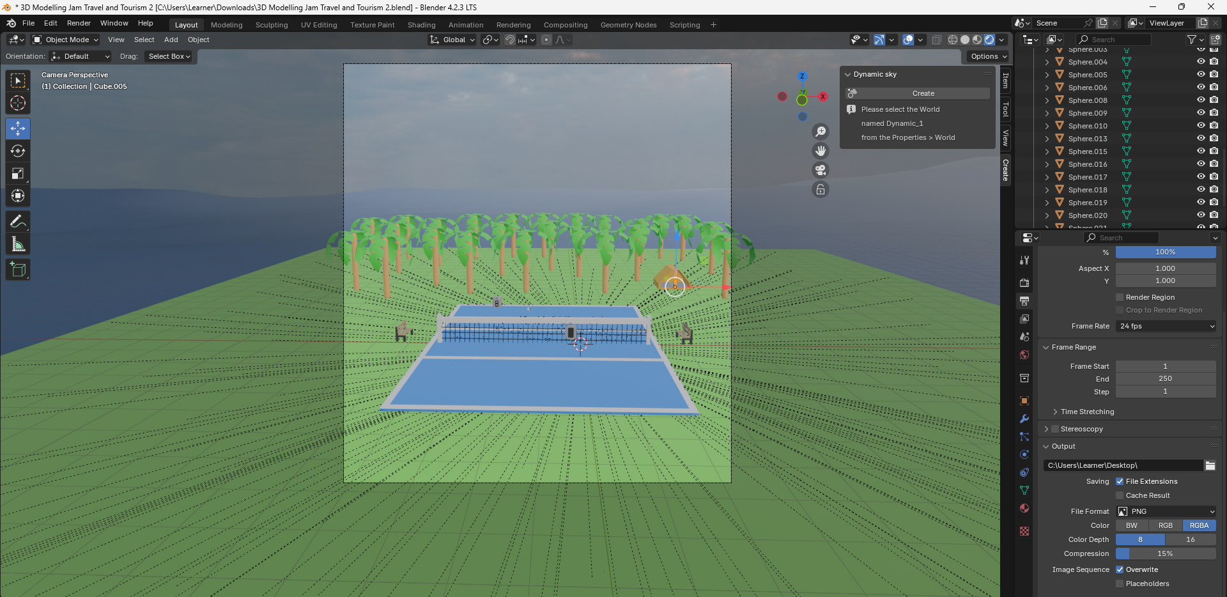Image resolution: width=1227 pixels, height=597 pixels.
Task: Uncheck the File Extensions checkbox
Action: tap(1120, 481)
